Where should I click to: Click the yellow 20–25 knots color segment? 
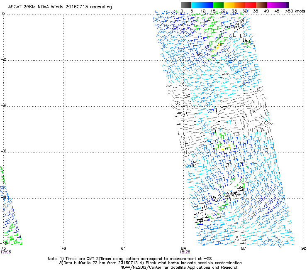229,5
